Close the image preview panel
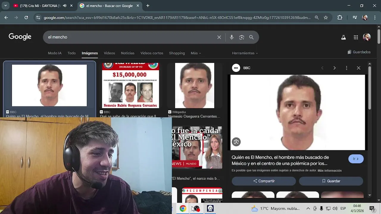Image resolution: width=381 pixels, height=214 pixels. point(359,68)
